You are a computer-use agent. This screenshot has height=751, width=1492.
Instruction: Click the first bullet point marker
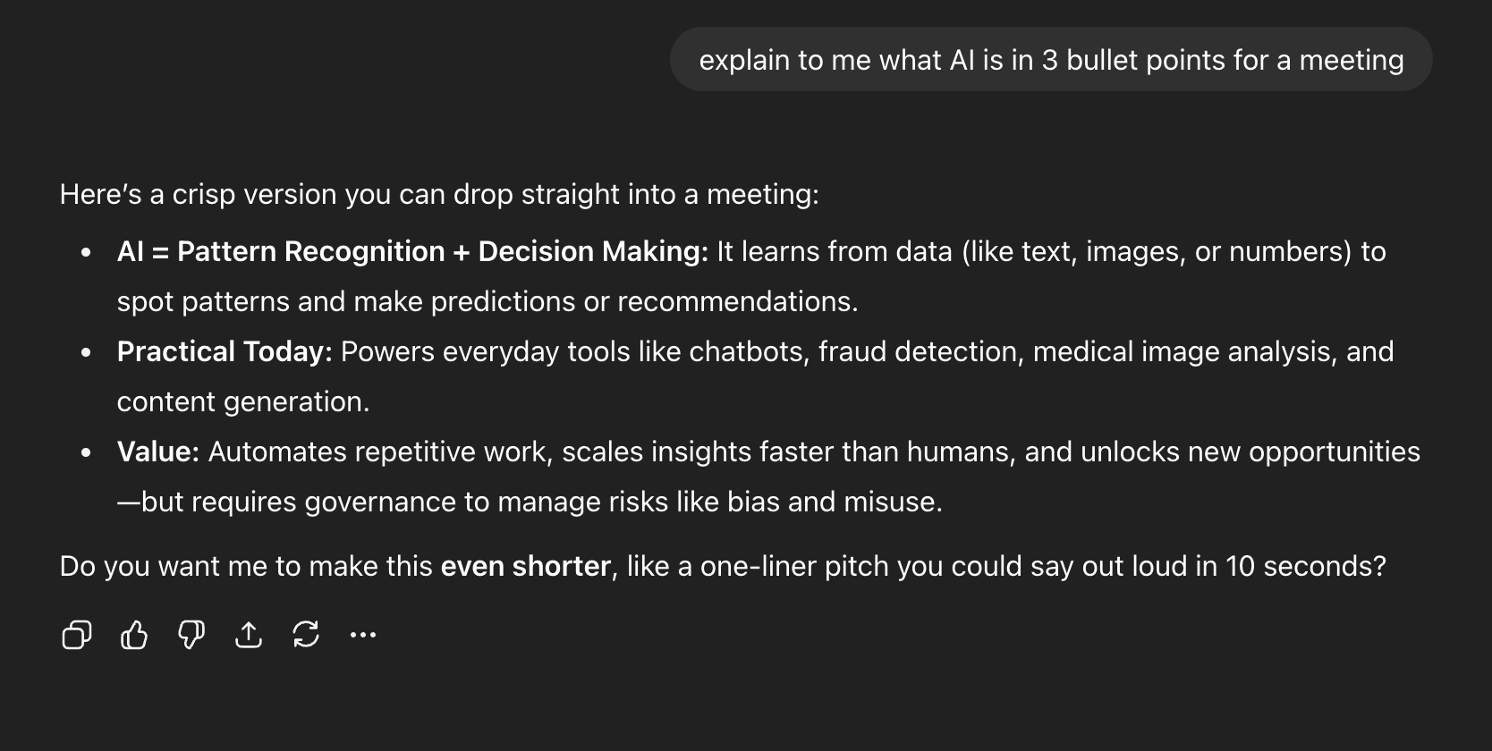(86, 253)
